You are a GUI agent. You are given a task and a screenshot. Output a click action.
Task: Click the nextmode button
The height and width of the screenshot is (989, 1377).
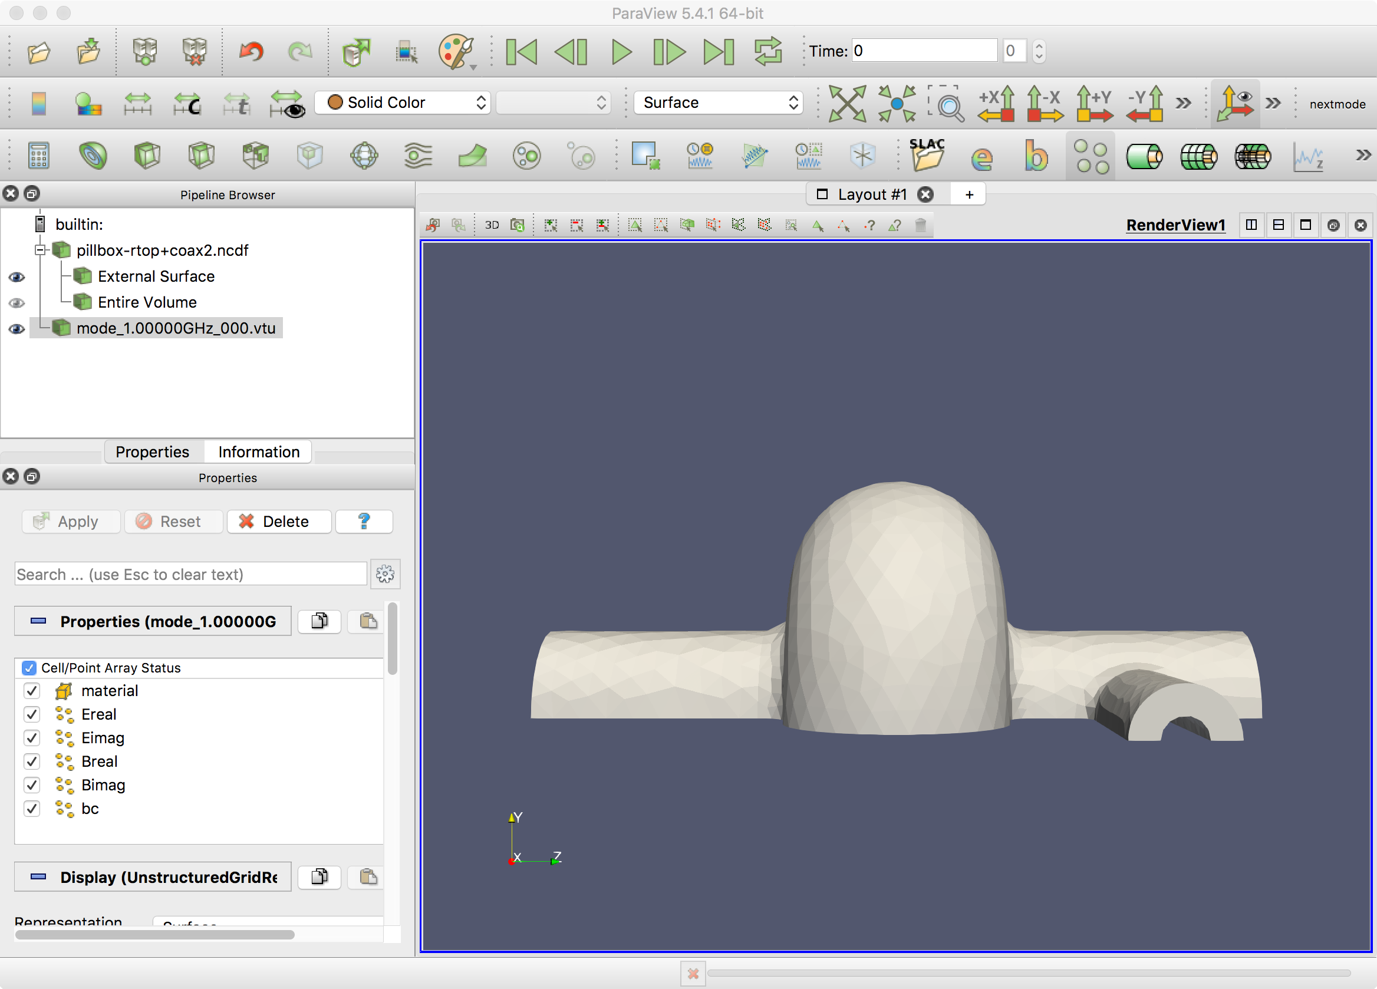pos(1337,104)
